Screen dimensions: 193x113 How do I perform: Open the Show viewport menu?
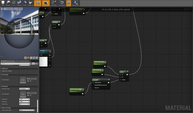[x=21, y=9]
